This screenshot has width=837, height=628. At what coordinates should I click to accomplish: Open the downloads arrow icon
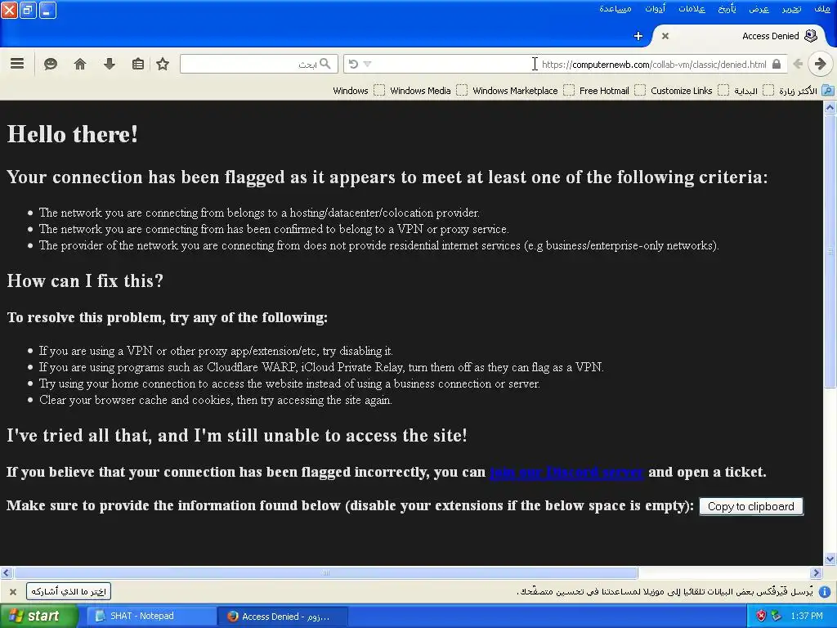(109, 64)
